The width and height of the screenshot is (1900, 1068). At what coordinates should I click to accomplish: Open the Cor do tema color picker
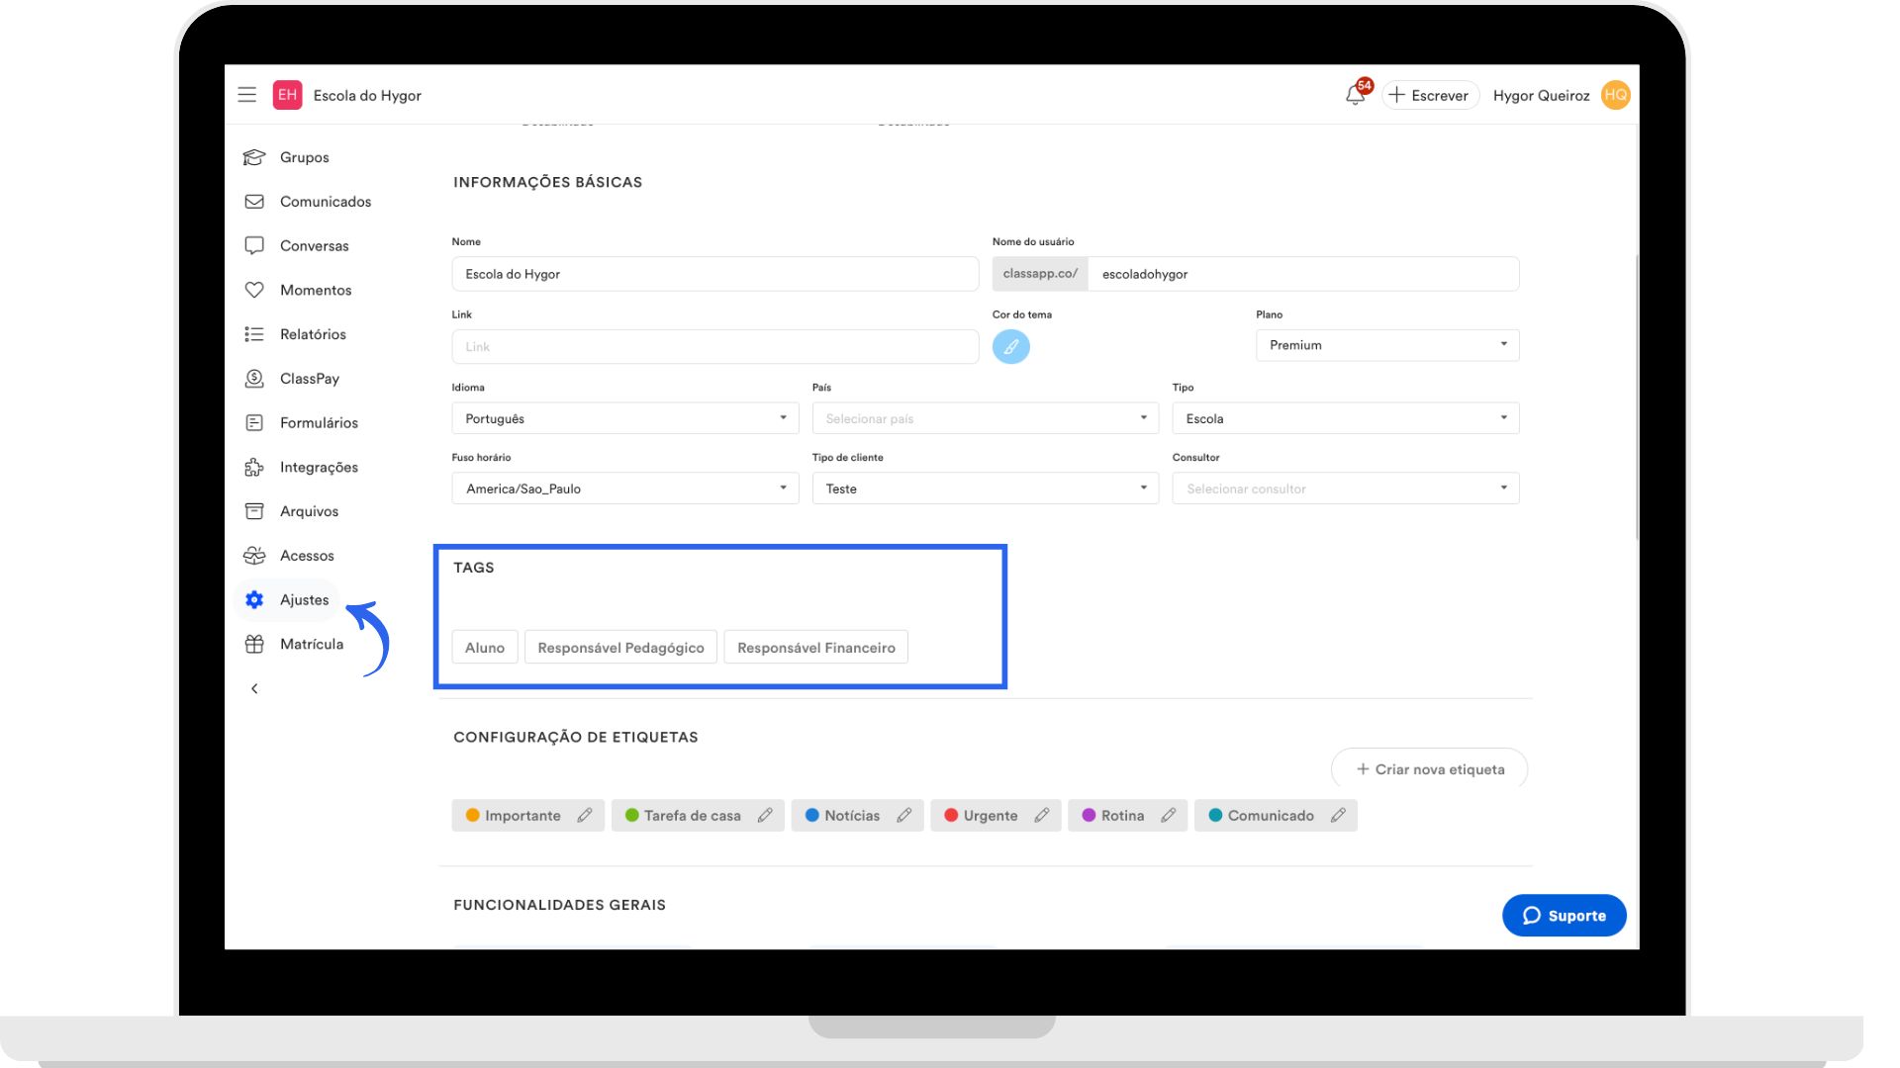coord(1011,347)
